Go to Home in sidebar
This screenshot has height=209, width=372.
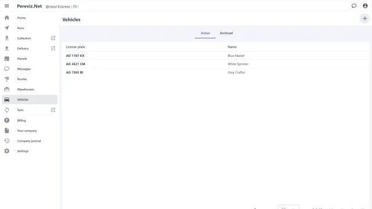point(22,18)
